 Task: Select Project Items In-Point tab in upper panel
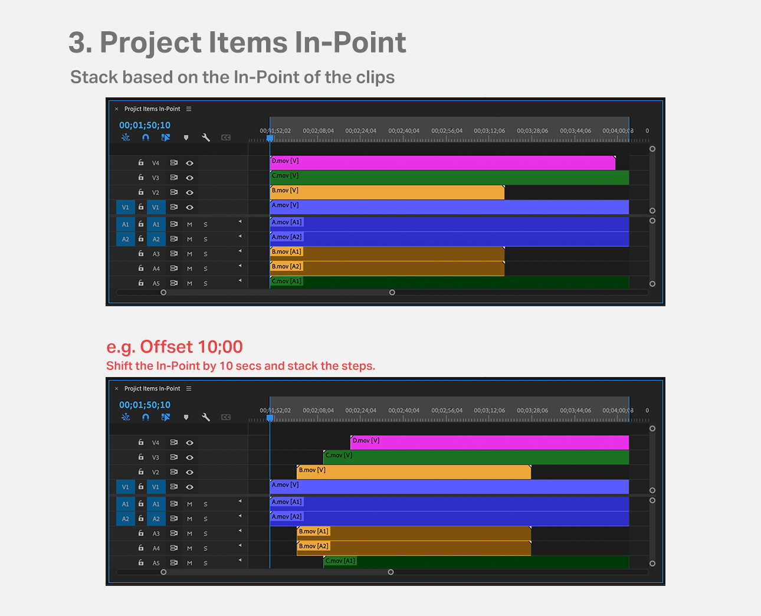click(152, 109)
